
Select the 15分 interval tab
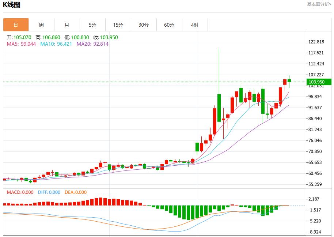click(118, 25)
